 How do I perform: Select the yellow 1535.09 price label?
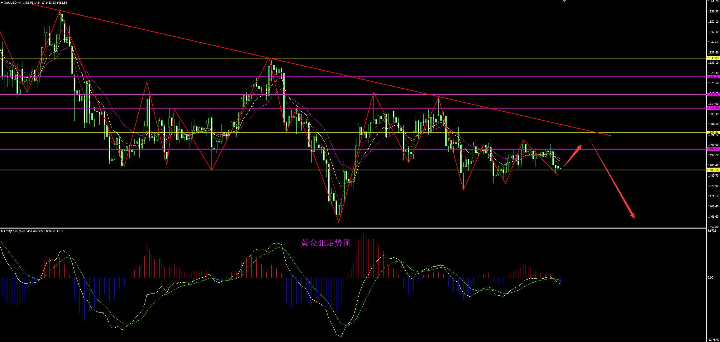click(x=713, y=58)
